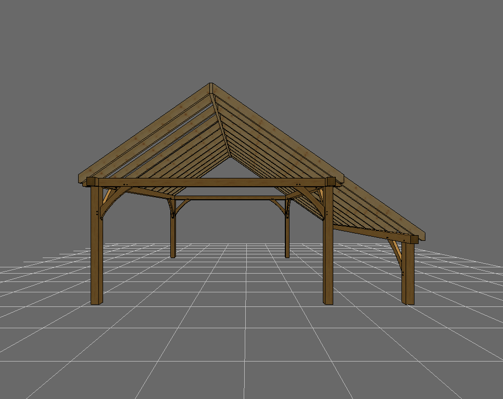
Task: Select the rear horizontal tie beam
Action: (229, 198)
